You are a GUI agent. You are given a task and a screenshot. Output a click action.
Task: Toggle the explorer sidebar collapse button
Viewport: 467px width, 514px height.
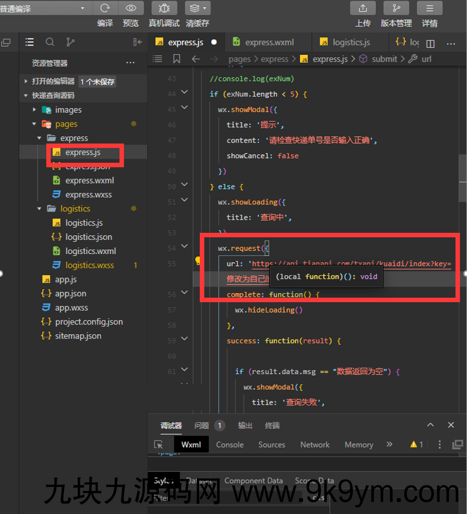click(138, 42)
